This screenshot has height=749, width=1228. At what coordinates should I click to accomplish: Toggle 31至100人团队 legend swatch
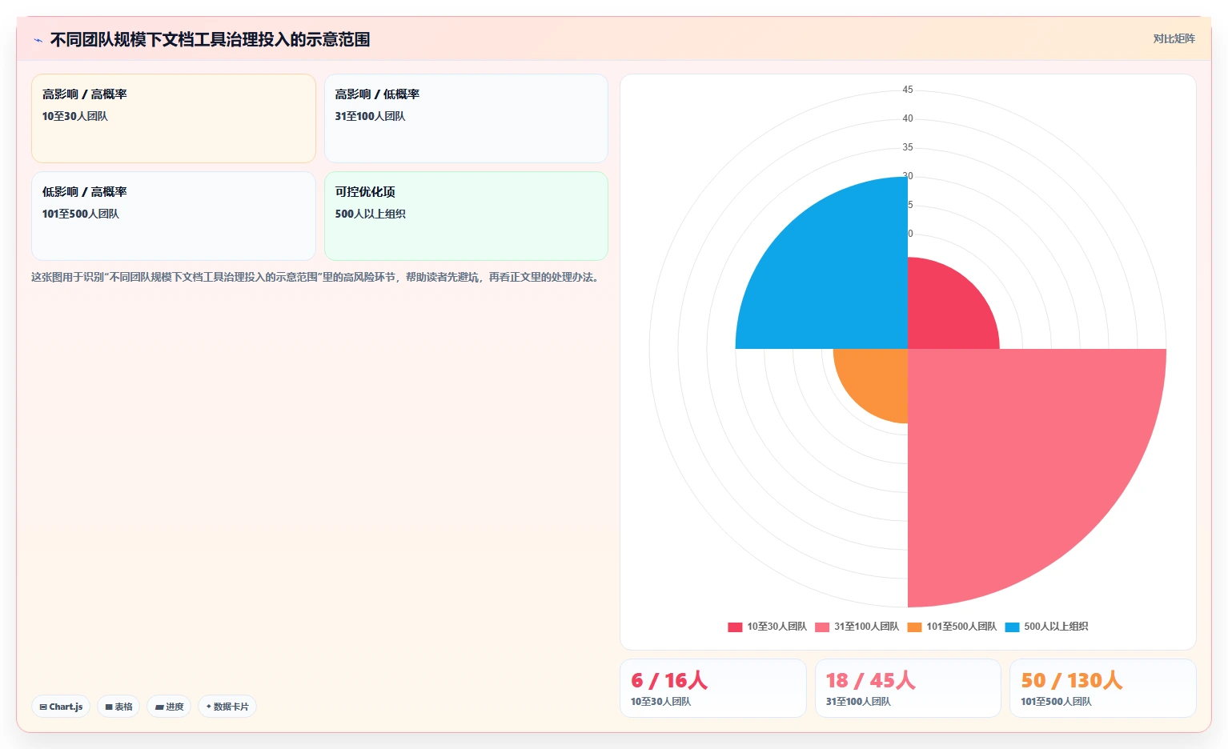coord(822,627)
